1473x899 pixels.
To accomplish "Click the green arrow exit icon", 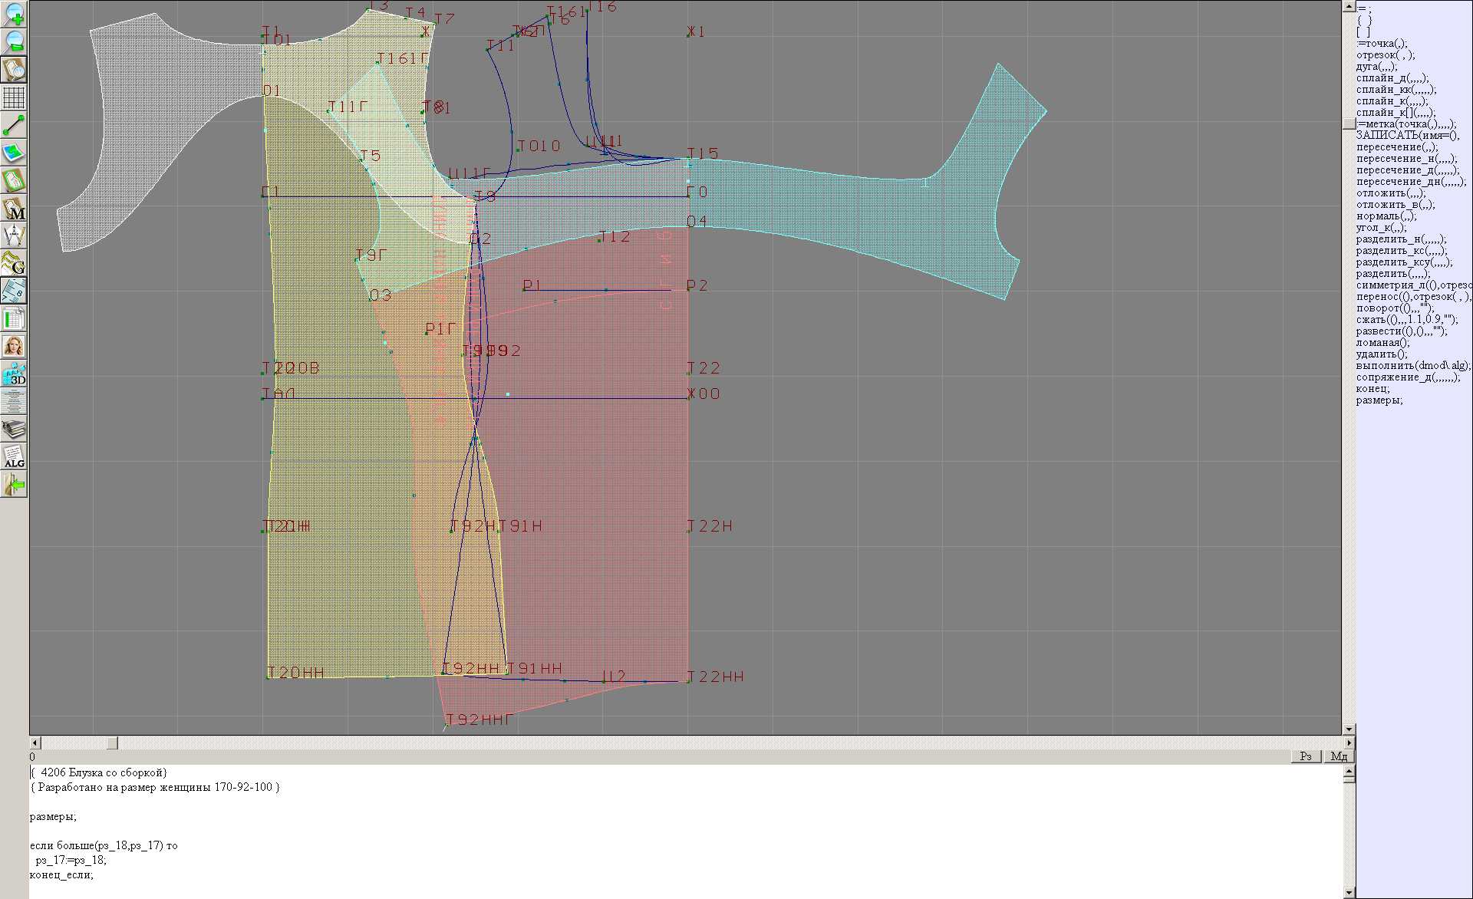I will pyautogui.click(x=14, y=484).
